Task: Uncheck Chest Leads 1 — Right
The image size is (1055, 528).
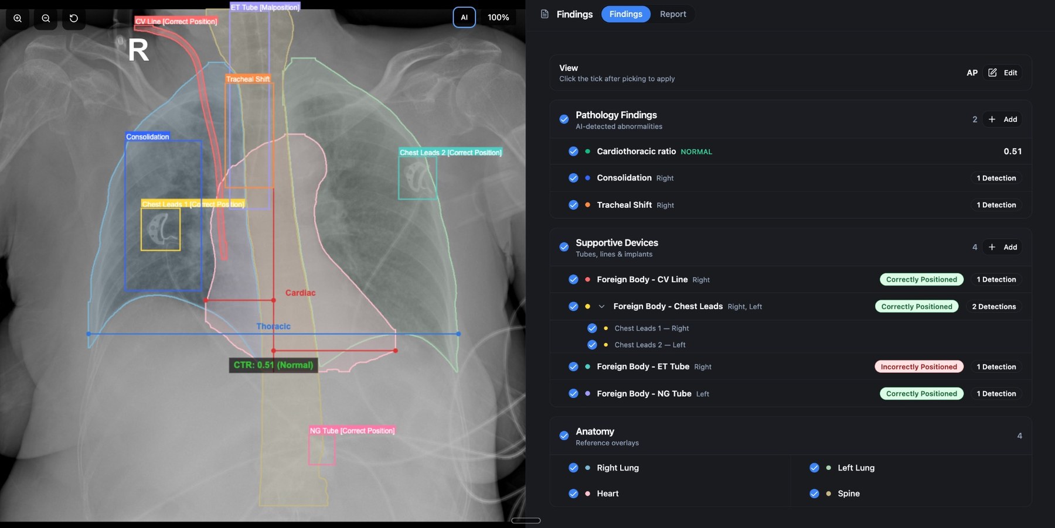Action: [x=592, y=328]
